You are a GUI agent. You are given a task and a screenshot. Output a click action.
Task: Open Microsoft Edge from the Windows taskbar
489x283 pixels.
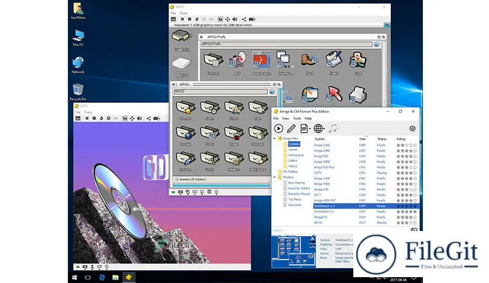[102, 277]
